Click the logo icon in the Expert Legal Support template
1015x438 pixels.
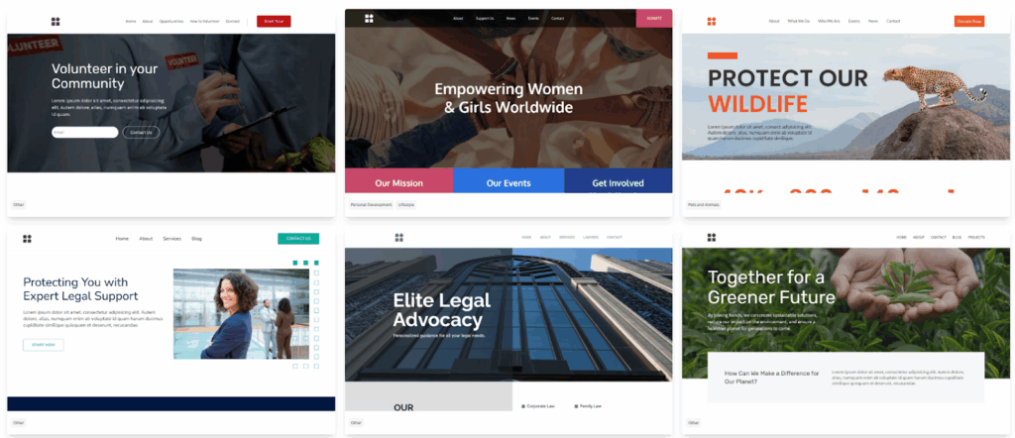(27, 239)
